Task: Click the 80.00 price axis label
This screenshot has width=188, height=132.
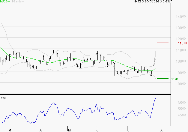Action: click(182, 84)
